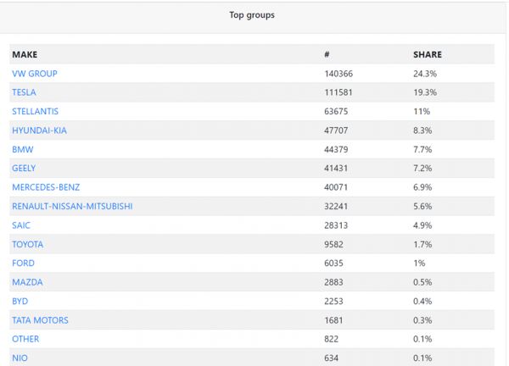This screenshot has height=366, width=509.
Task: Click the BYD link
Action: 20,301
